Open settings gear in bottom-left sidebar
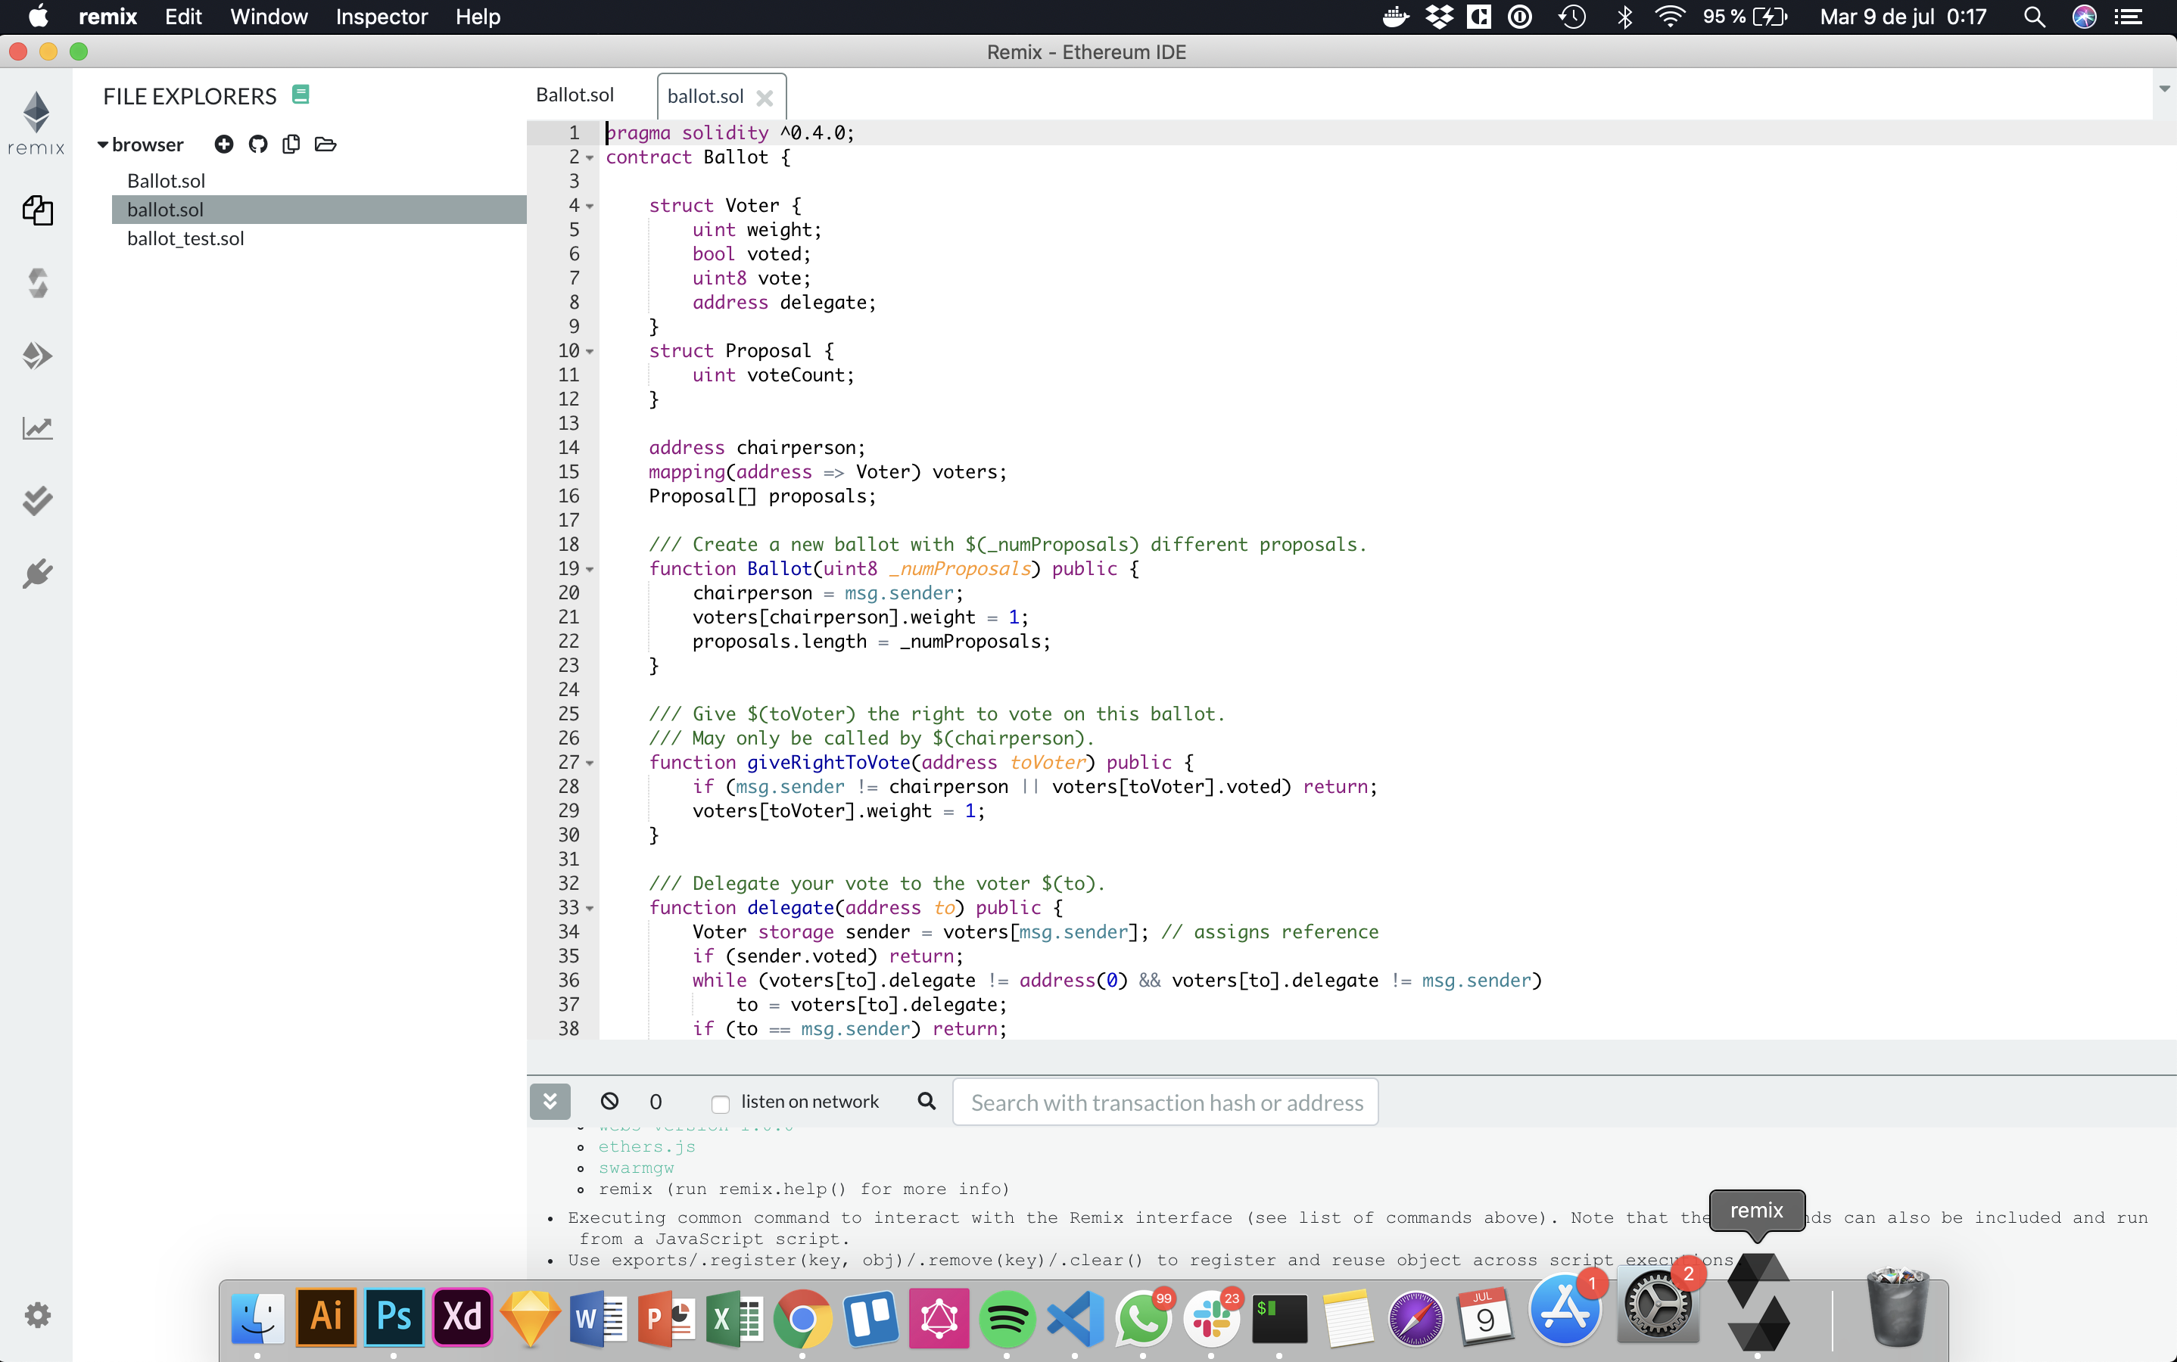Viewport: 2177px width, 1362px height. [37, 1315]
